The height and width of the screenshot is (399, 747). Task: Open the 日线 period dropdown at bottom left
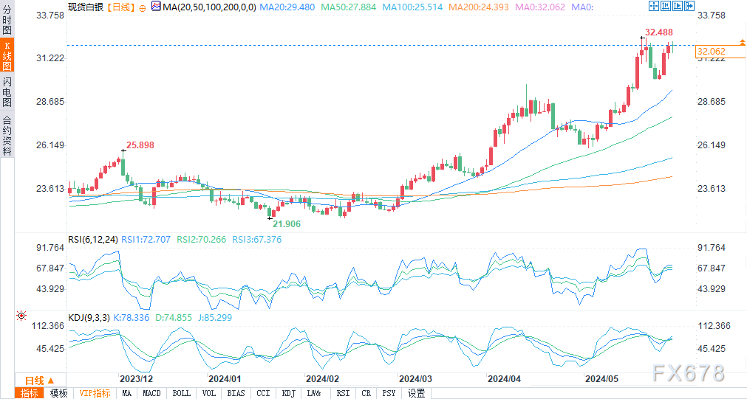pyautogui.click(x=33, y=380)
